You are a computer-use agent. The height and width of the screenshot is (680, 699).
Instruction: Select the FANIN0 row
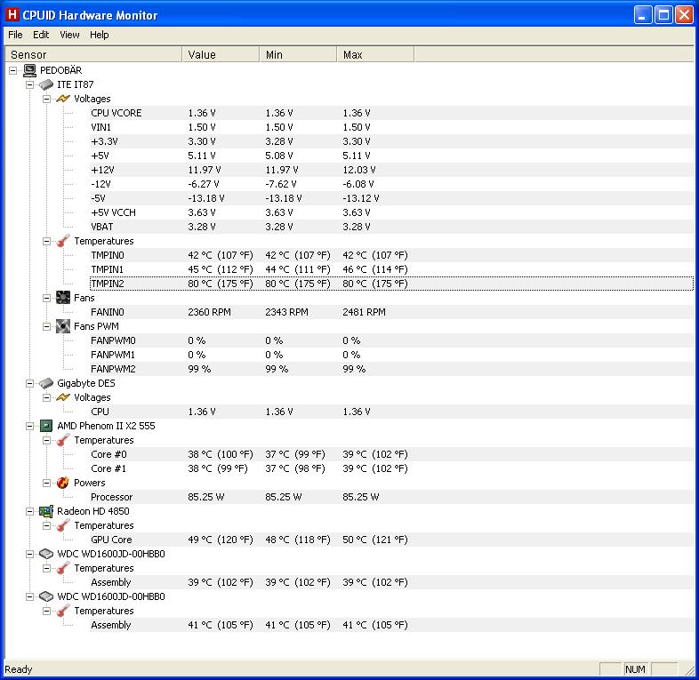click(x=391, y=312)
